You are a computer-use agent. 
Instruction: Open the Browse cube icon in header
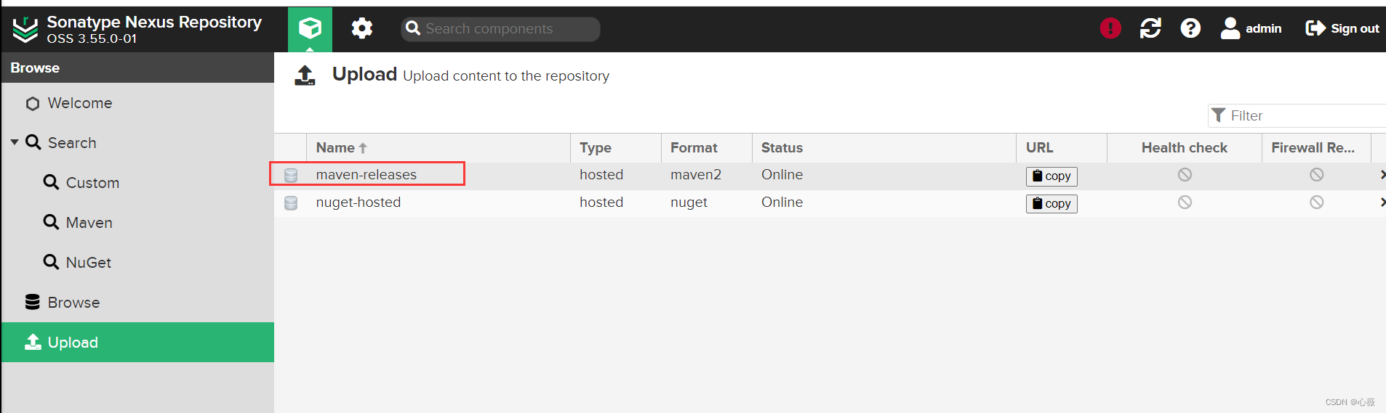[x=310, y=29]
